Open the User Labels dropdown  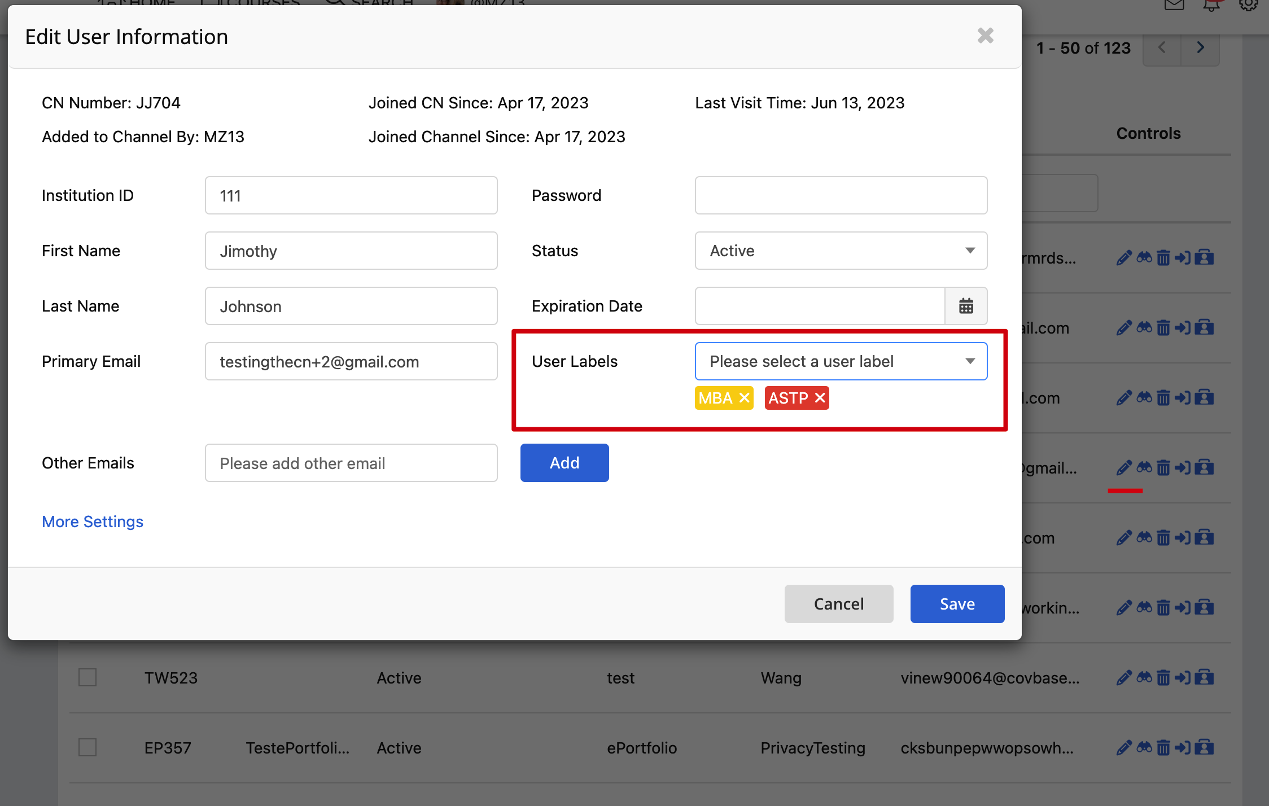841,361
